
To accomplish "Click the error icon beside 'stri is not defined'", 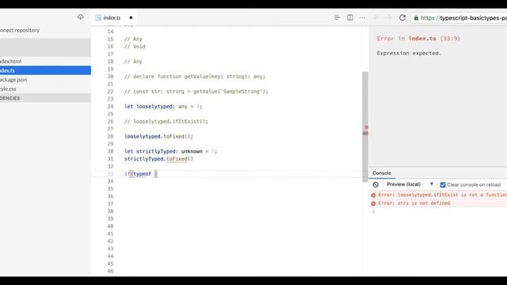I will click(x=373, y=203).
